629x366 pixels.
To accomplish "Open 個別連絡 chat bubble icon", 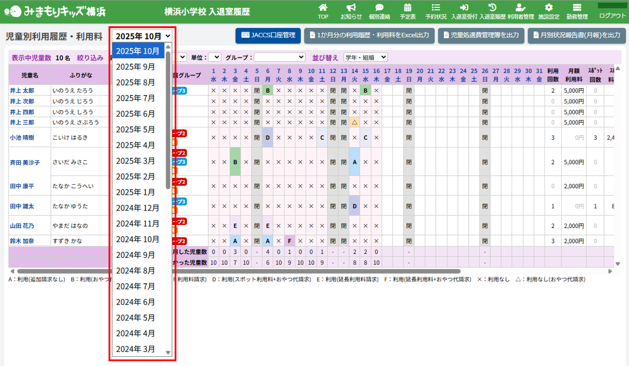I will (x=379, y=8).
